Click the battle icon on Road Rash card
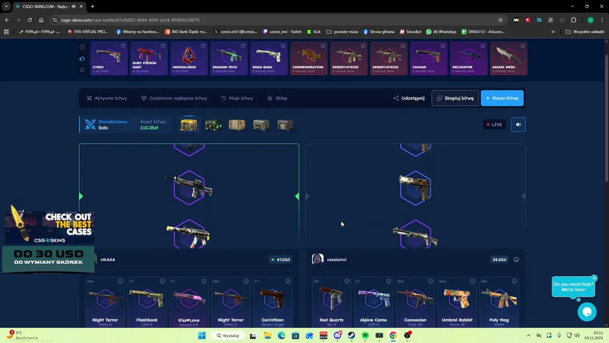609x343 pixels. (x=283, y=46)
